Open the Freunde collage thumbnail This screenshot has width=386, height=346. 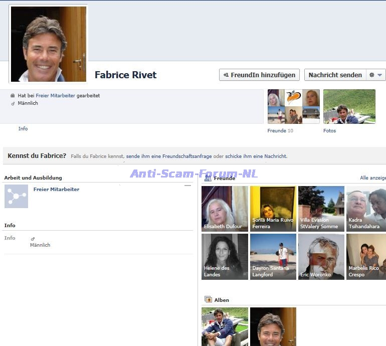tap(293, 106)
